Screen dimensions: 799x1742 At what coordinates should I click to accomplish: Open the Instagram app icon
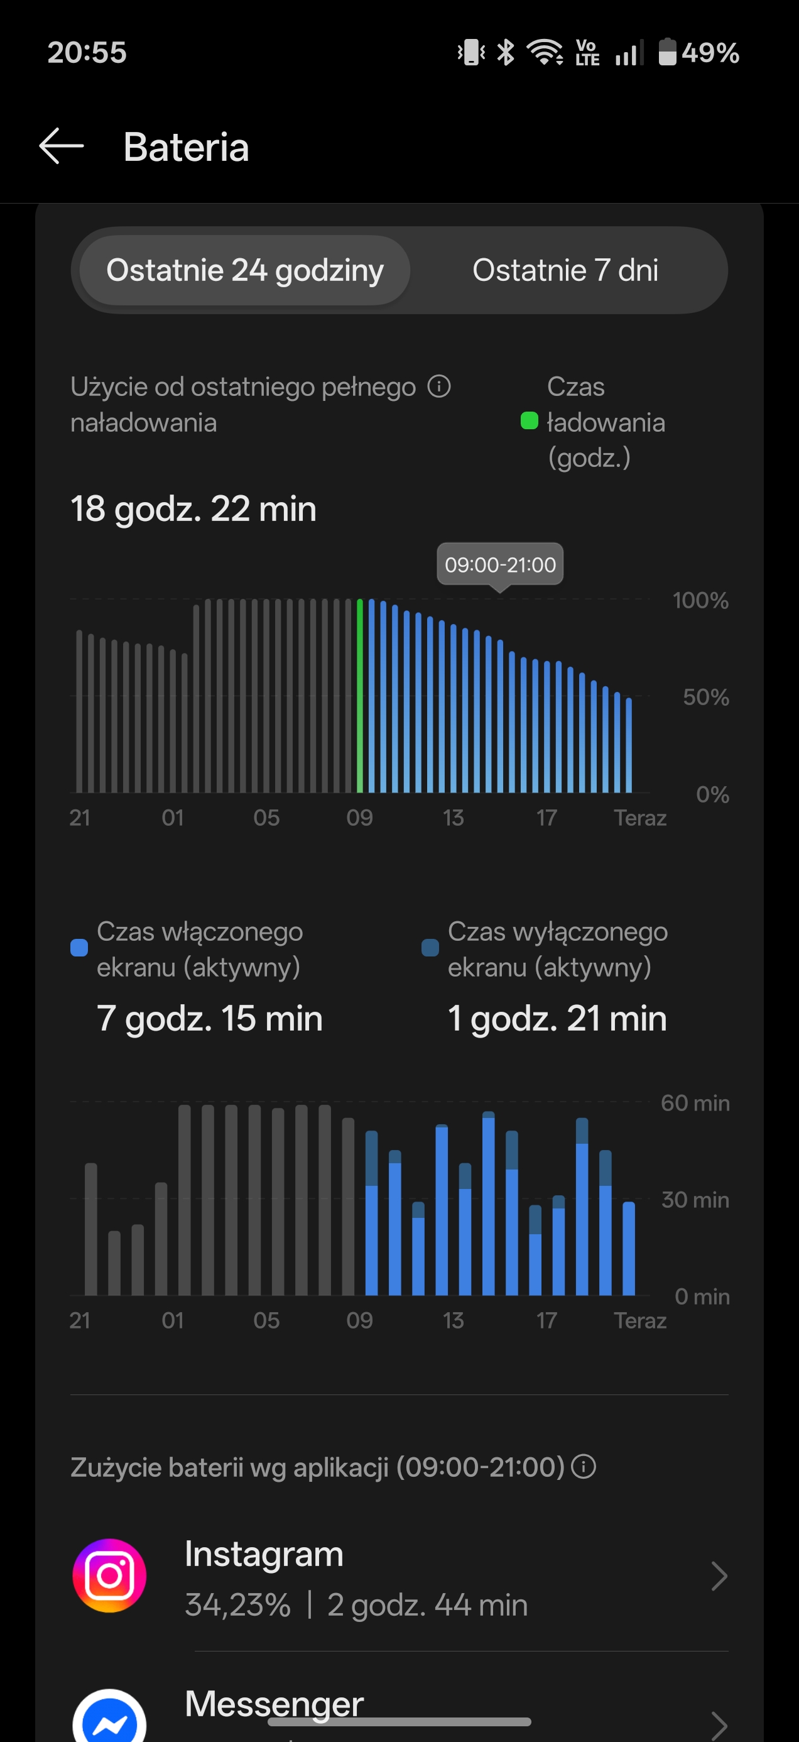(x=109, y=1575)
